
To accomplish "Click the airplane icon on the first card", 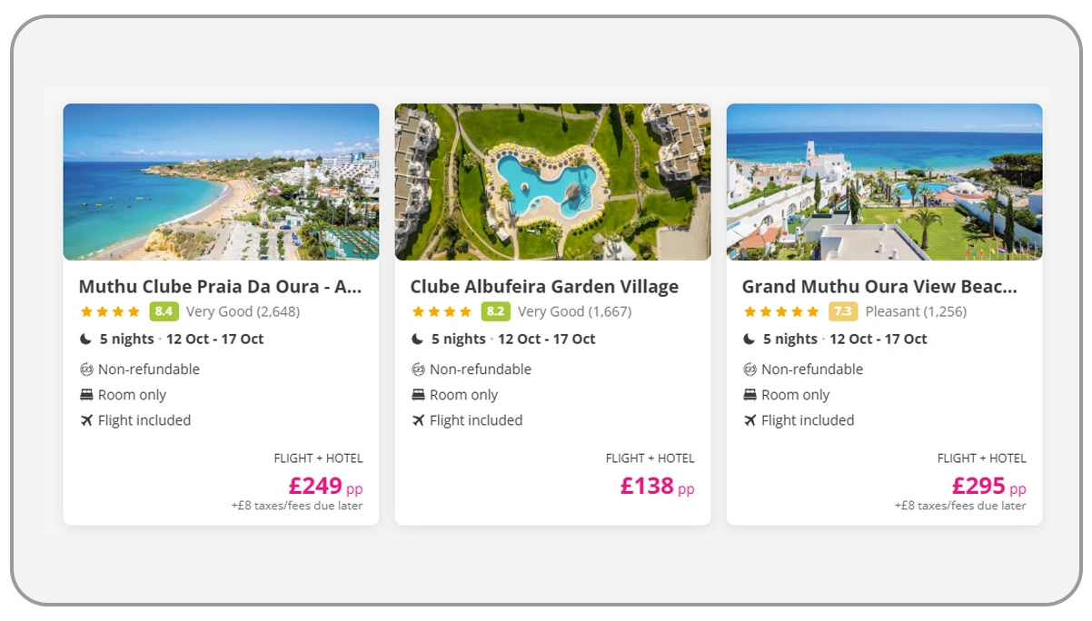I will (86, 420).
